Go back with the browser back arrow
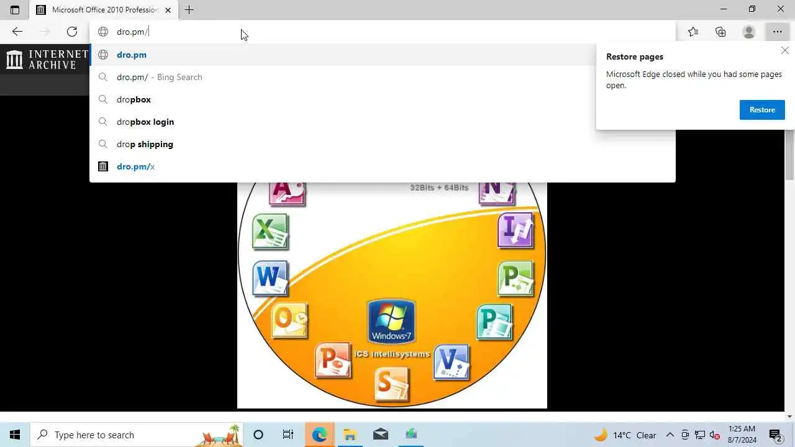This screenshot has width=795, height=447. click(17, 32)
